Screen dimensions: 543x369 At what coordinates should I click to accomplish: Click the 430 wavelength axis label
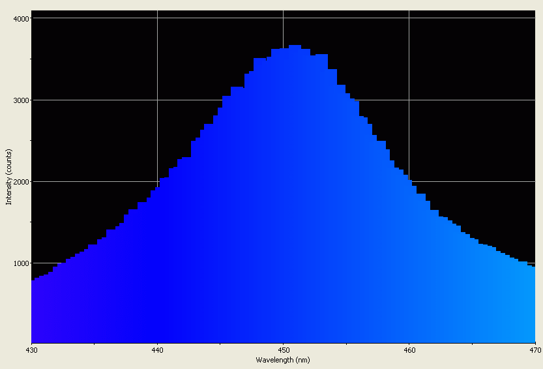coord(32,350)
